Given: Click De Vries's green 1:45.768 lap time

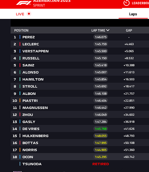Looking at the screenshot, I should tap(101, 129).
